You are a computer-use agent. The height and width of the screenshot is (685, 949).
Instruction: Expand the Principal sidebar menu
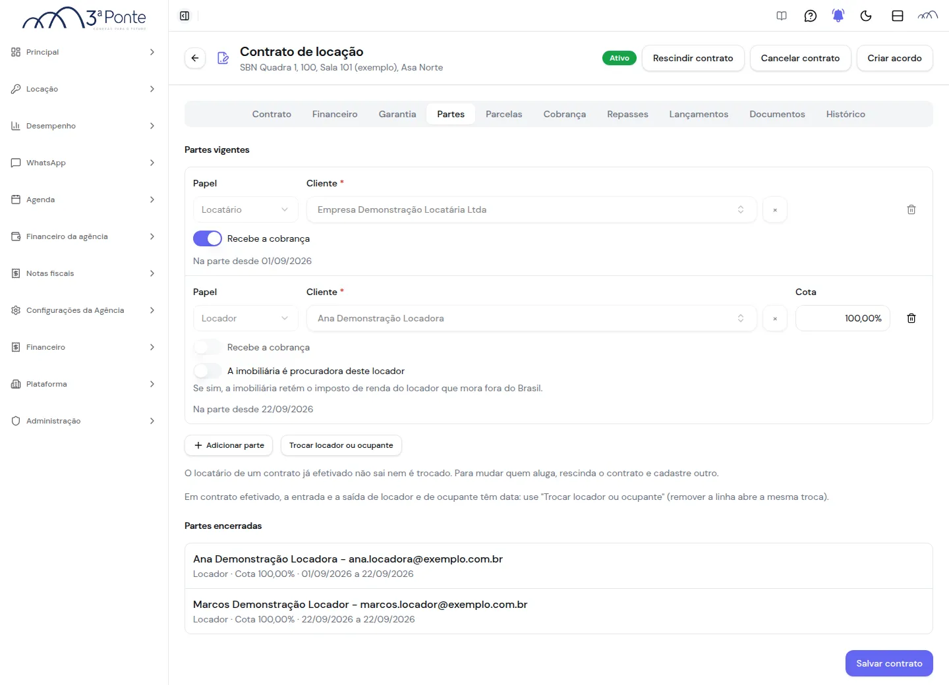pyautogui.click(x=84, y=52)
